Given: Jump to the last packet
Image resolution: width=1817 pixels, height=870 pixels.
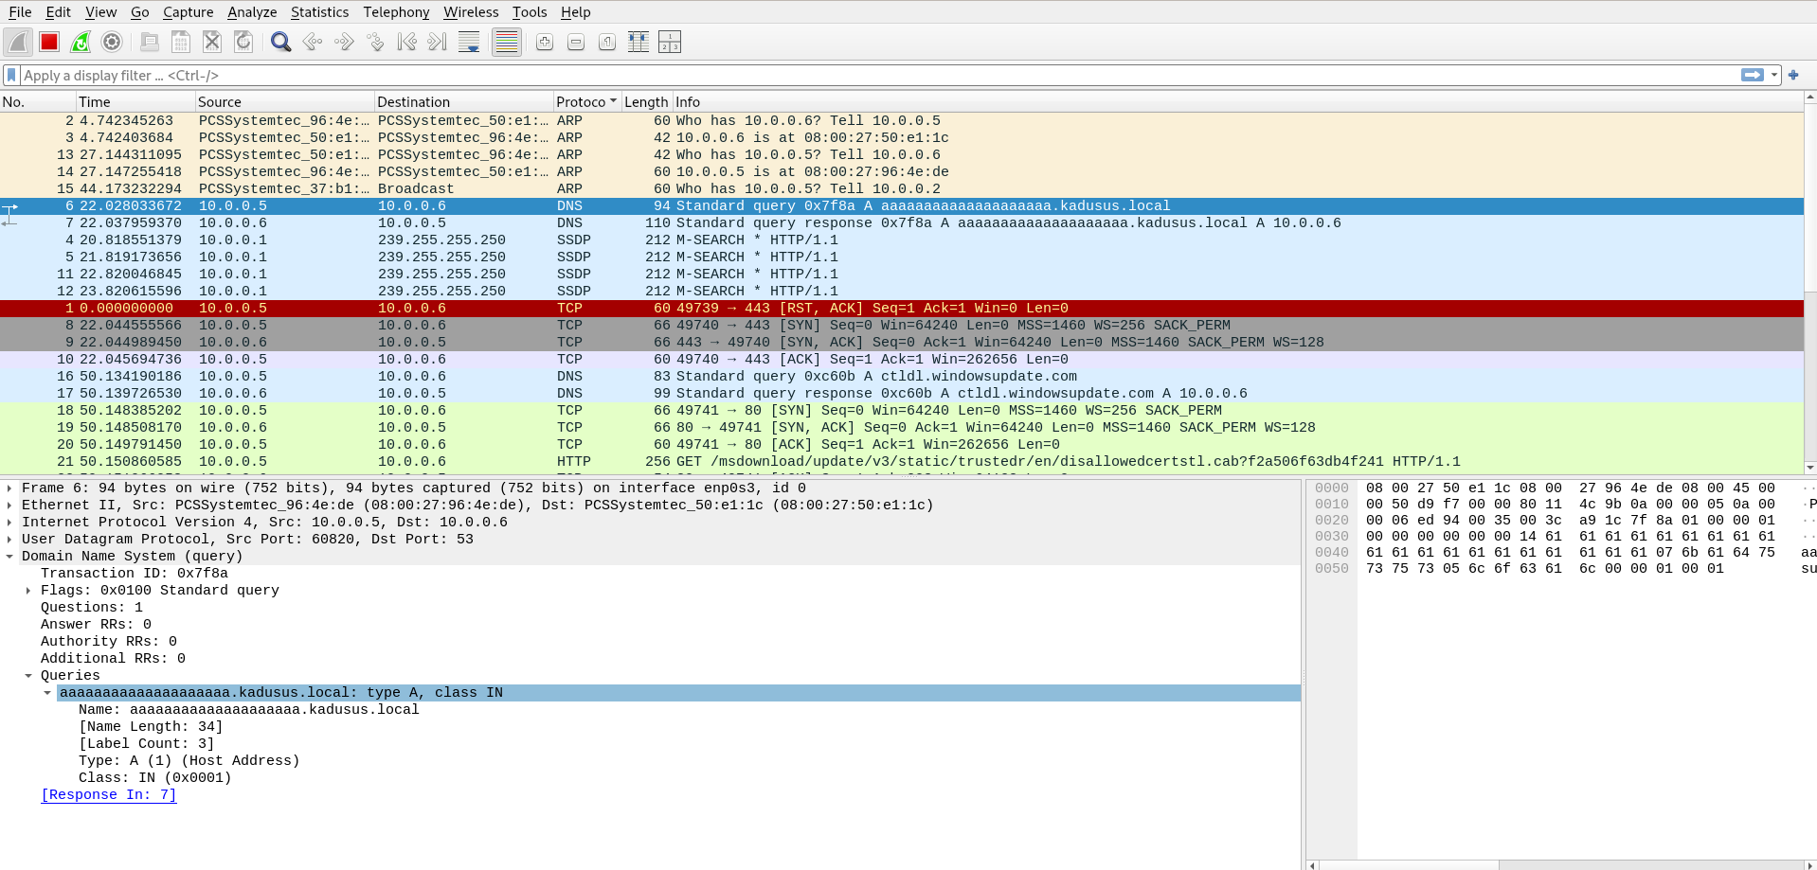Looking at the screenshot, I should pos(437,42).
